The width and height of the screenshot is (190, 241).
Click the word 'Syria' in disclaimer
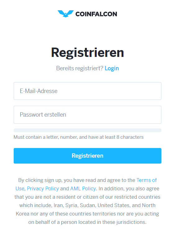point(72,205)
